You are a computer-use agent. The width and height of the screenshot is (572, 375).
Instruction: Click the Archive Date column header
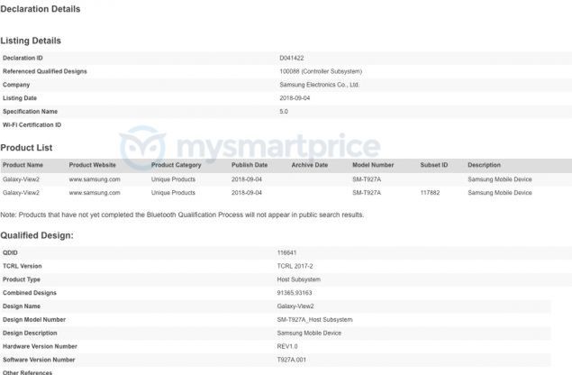point(310,165)
